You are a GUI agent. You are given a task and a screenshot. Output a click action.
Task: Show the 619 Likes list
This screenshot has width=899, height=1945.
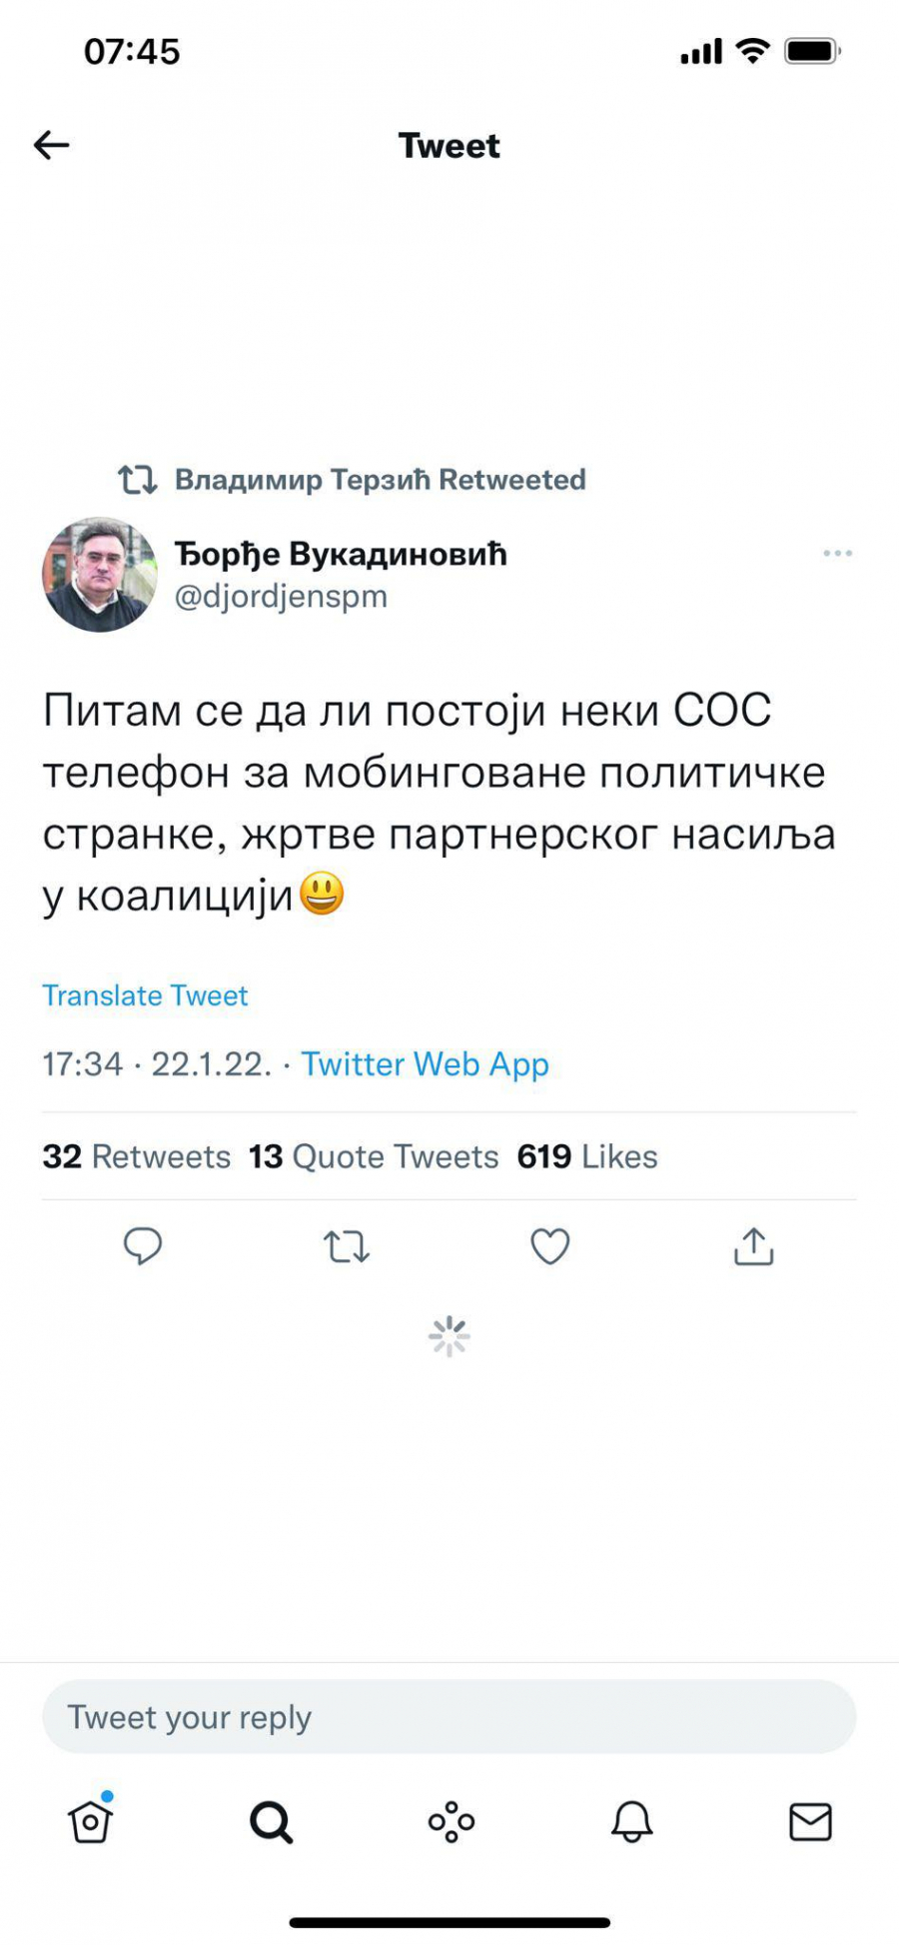point(587,1156)
